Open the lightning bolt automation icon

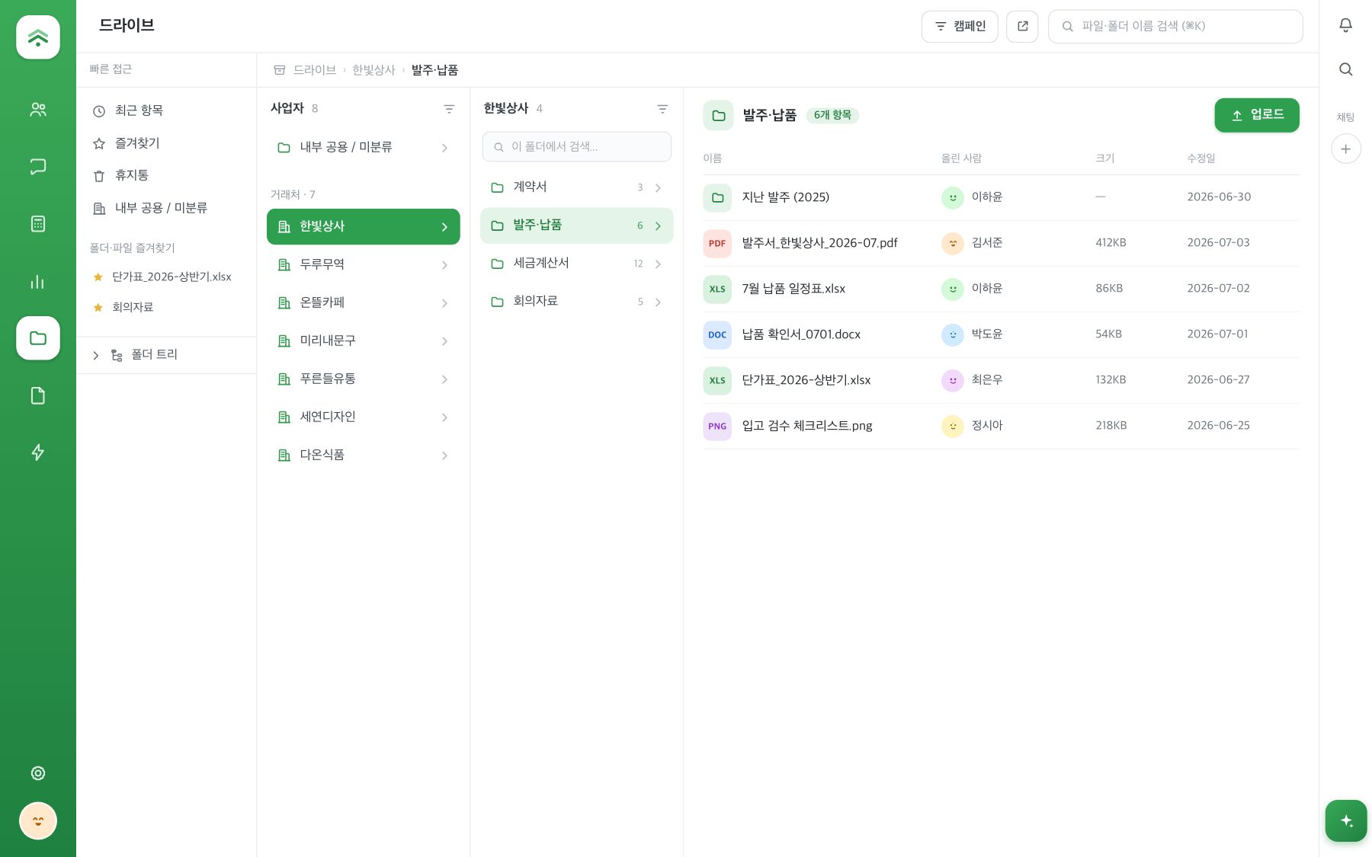tap(37, 452)
